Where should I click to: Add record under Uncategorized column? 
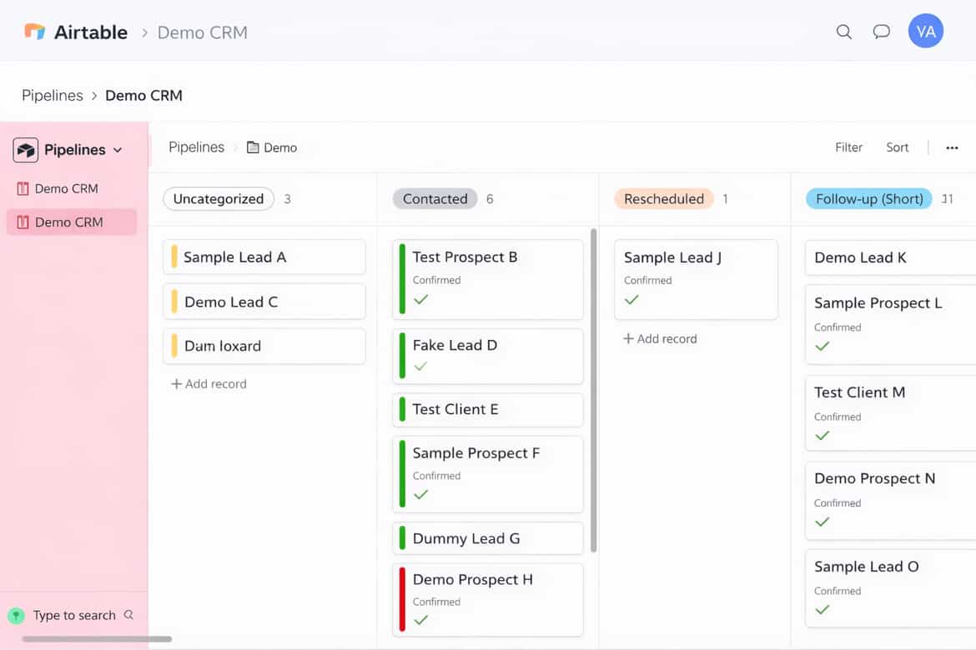point(209,384)
